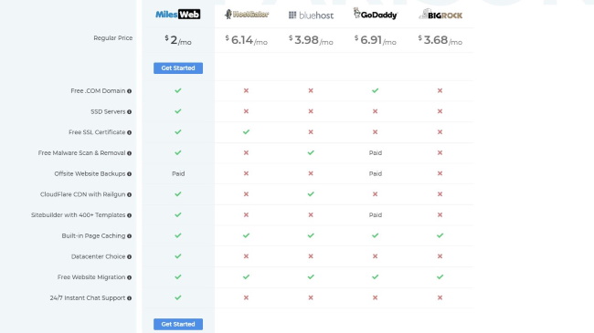Click HostGator cross for Offsite Website Backups
This screenshot has width=594, height=333.
(x=246, y=173)
